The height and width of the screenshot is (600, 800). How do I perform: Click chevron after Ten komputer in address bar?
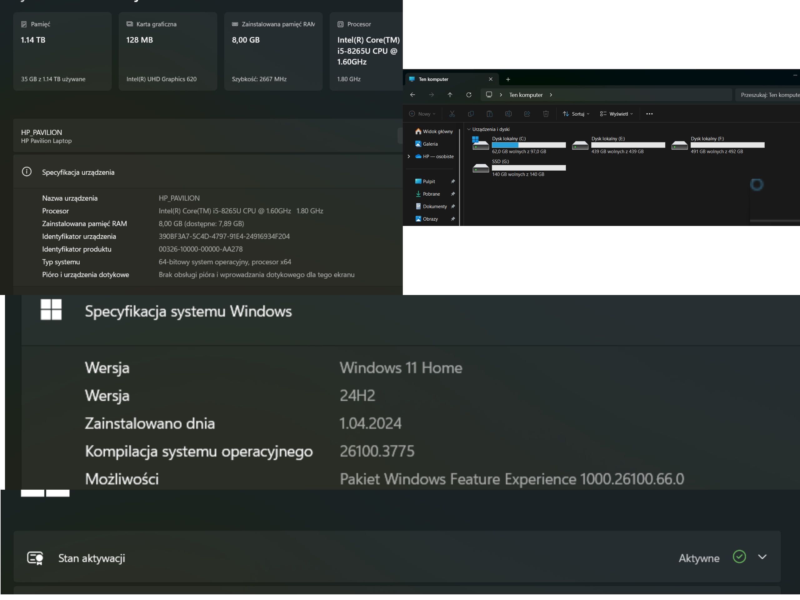(x=551, y=95)
